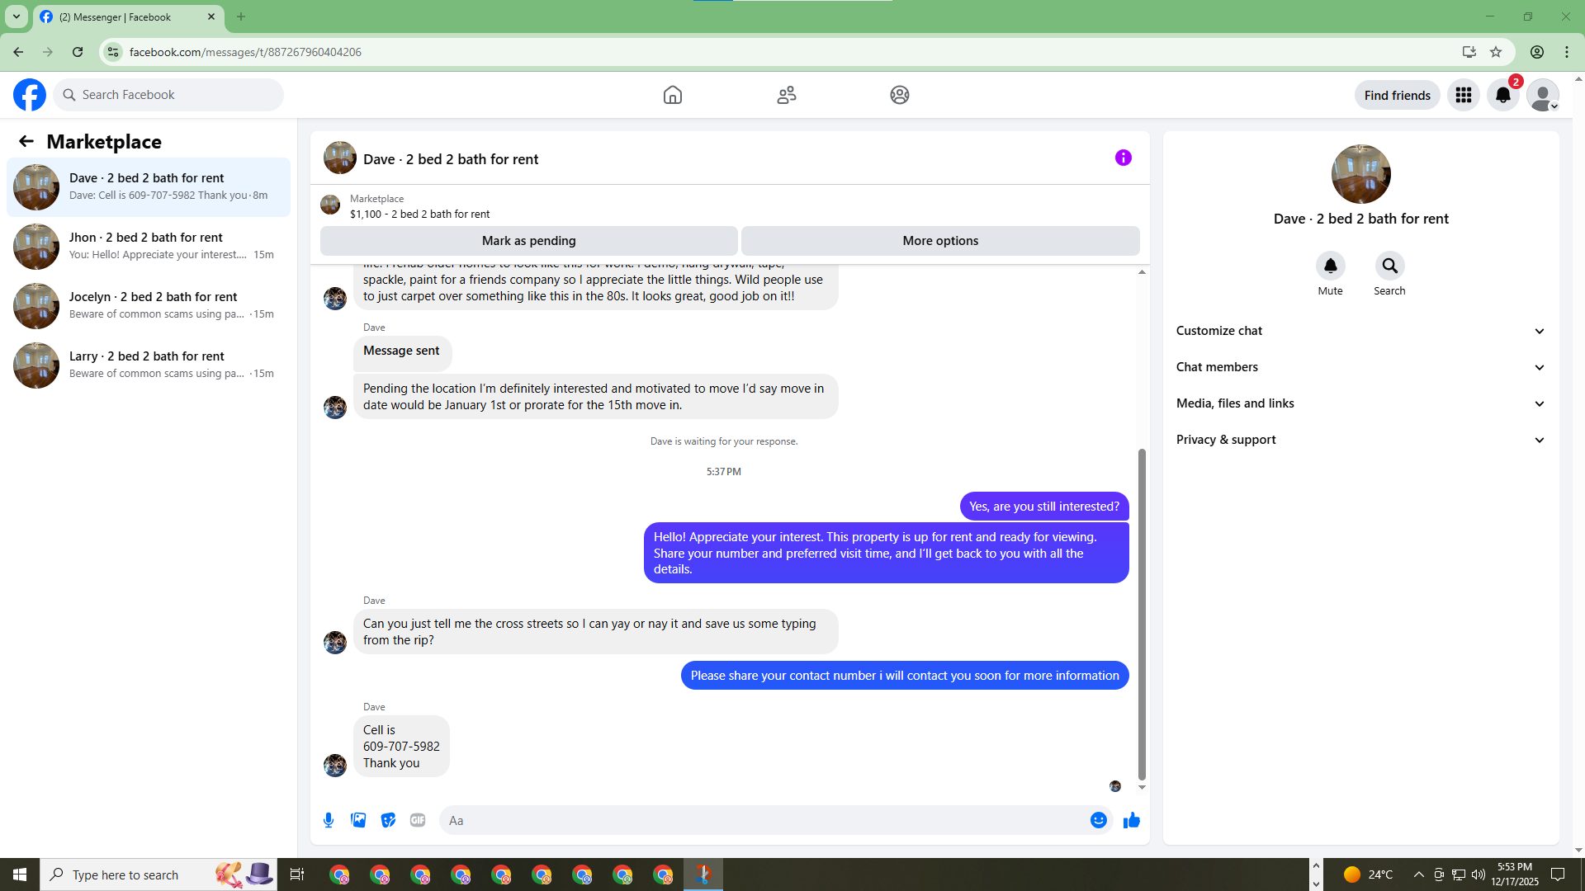Open the Facebook apps menu grid
1585x891 pixels.
click(x=1463, y=95)
